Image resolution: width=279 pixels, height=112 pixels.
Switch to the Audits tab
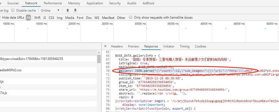click(132, 3)
